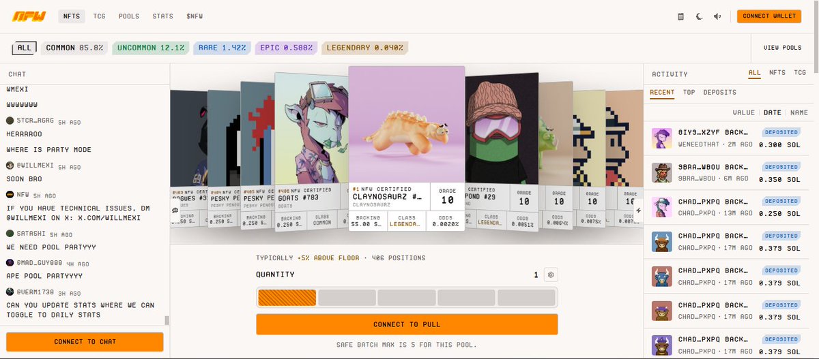This screenshot has height=359, width=819.
Task: Filter by RARE 1.42% rarity
Action: coord(222,48)
